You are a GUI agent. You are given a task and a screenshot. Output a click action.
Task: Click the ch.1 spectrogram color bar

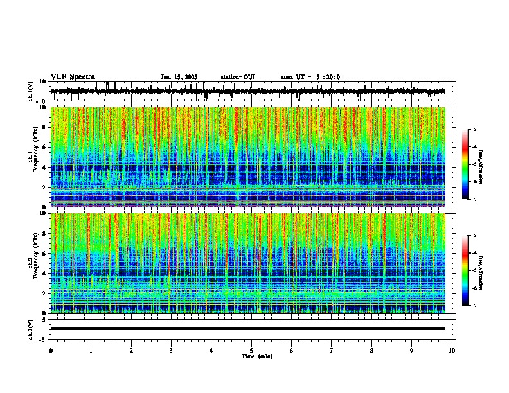[465, 164]
